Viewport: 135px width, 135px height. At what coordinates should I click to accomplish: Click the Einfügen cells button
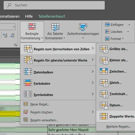pos(114,25)
